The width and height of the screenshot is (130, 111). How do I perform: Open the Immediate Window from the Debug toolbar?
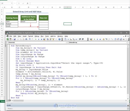point(118,39)
